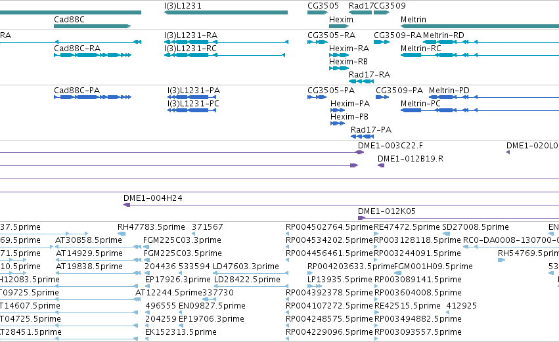
Task: Select EST SD27008.5prime
Action: pyautogui.click(x=446, y=234)
